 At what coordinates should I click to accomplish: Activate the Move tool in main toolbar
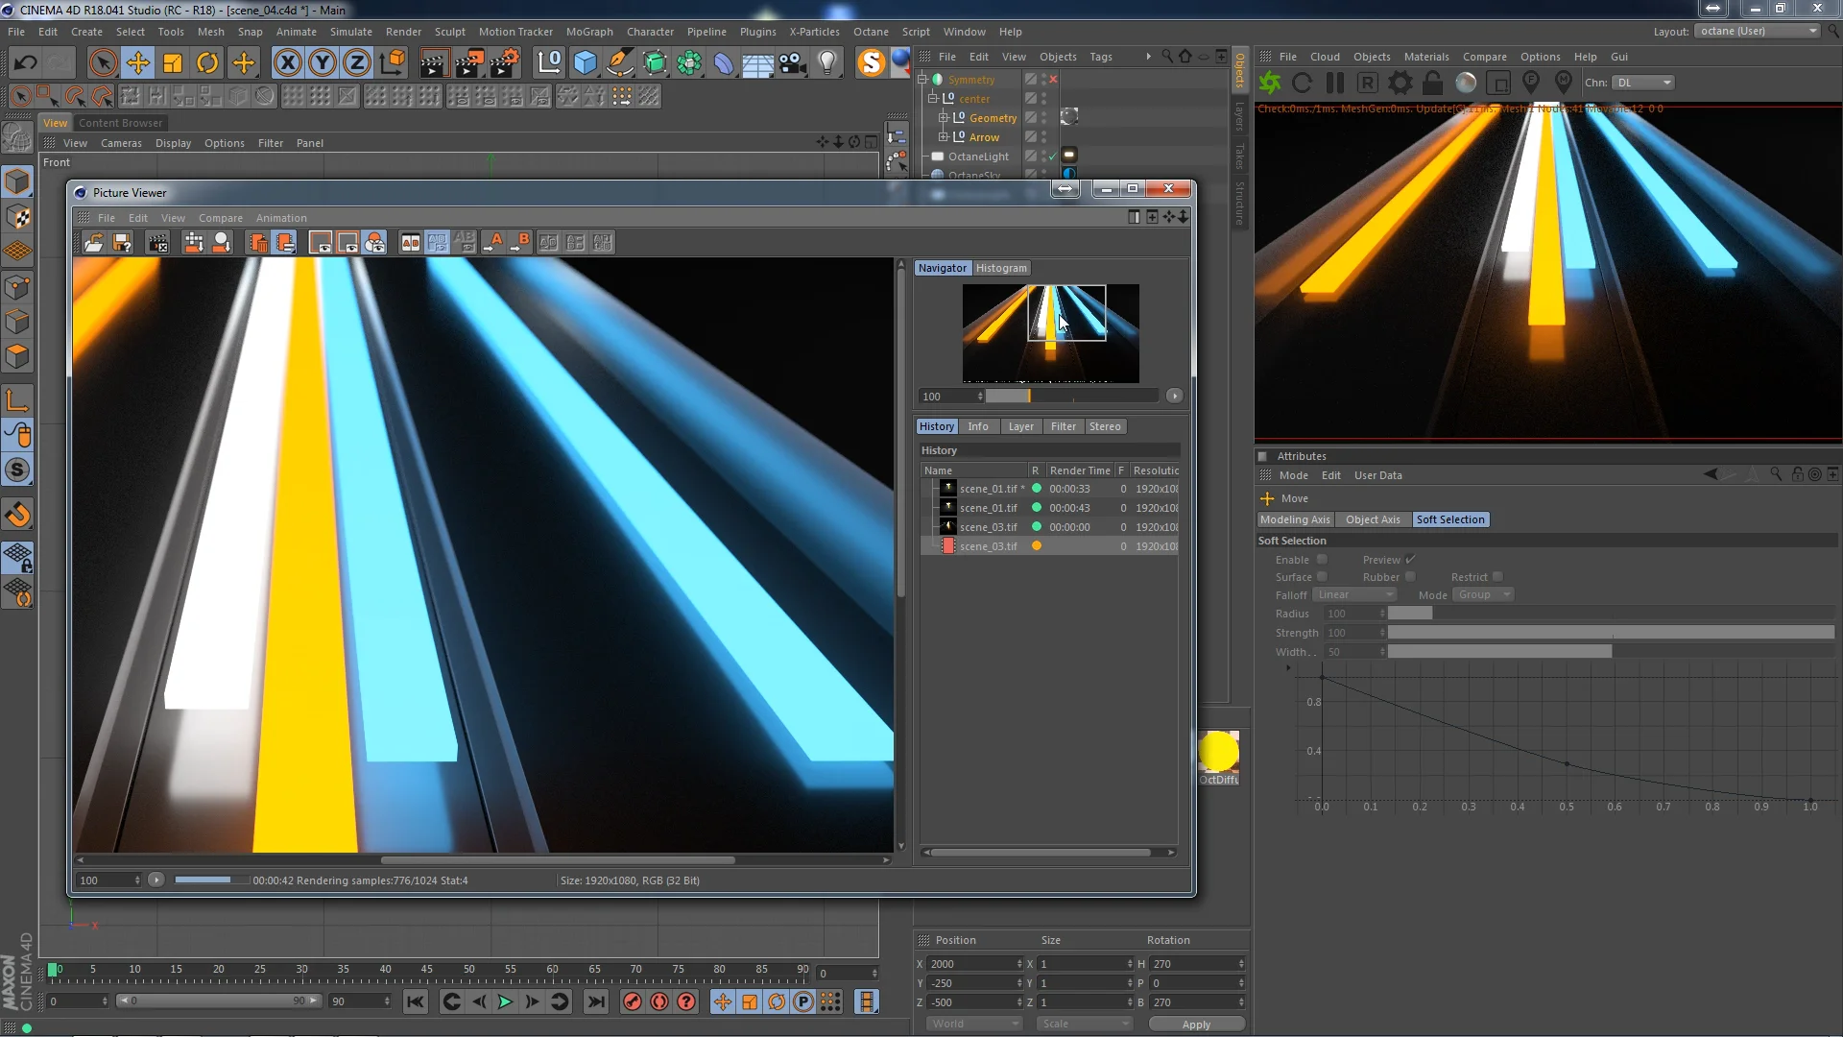[x=137, y=63]
